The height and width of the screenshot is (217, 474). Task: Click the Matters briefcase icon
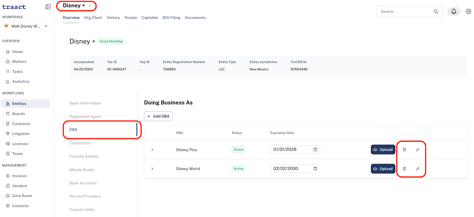8,62
